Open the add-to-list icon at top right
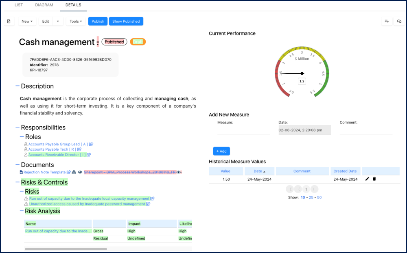This screenshot has width=407, height=253. point(387,21)
